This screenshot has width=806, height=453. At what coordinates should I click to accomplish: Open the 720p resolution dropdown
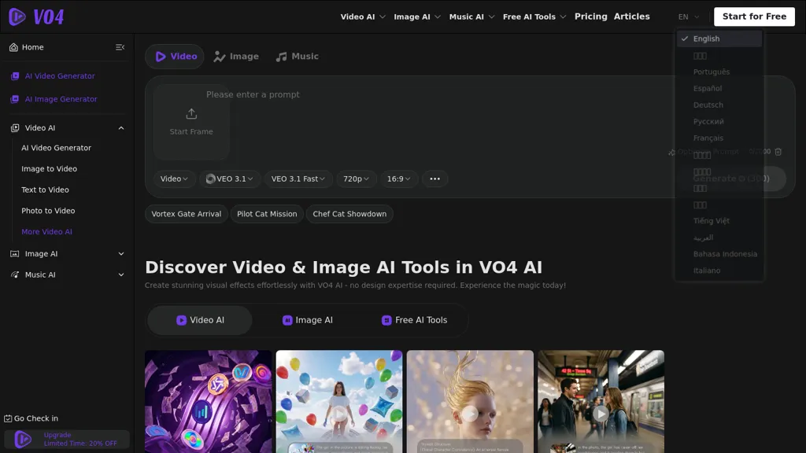(x=357, y=179)
